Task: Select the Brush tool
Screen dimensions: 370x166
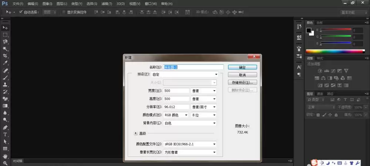Action: [5, 78]
